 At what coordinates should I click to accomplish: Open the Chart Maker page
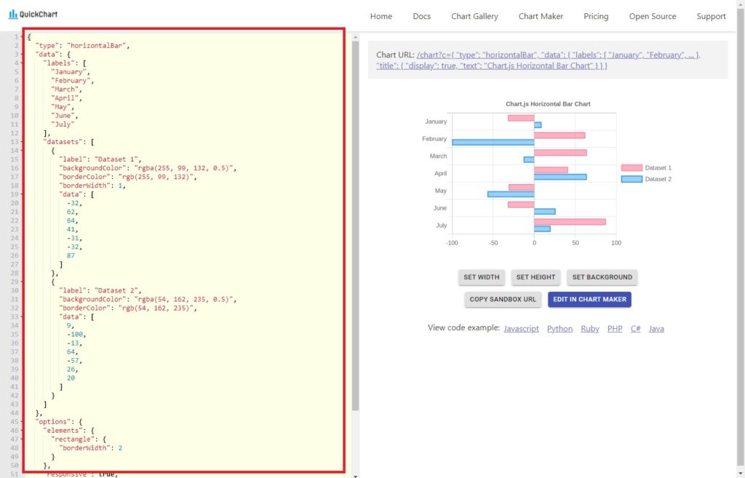click(541, 16)
